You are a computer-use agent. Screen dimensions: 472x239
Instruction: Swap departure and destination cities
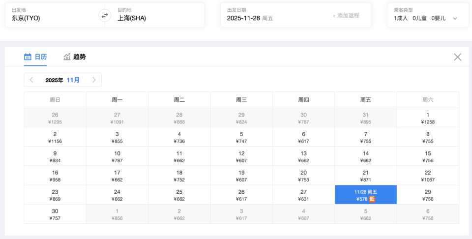pos(104,15)
